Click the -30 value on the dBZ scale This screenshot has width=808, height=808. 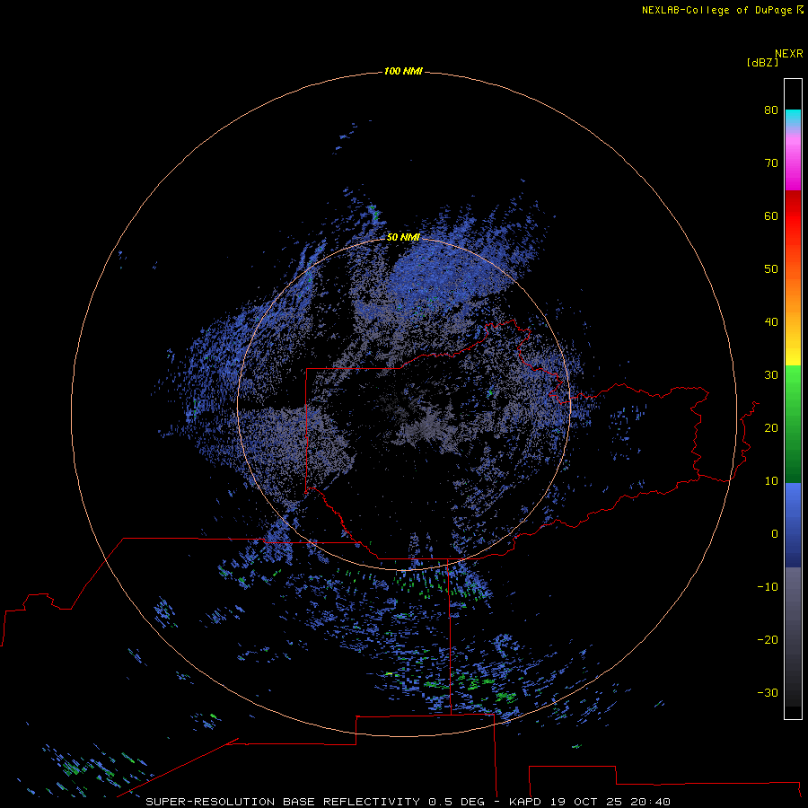click(768, 692)
